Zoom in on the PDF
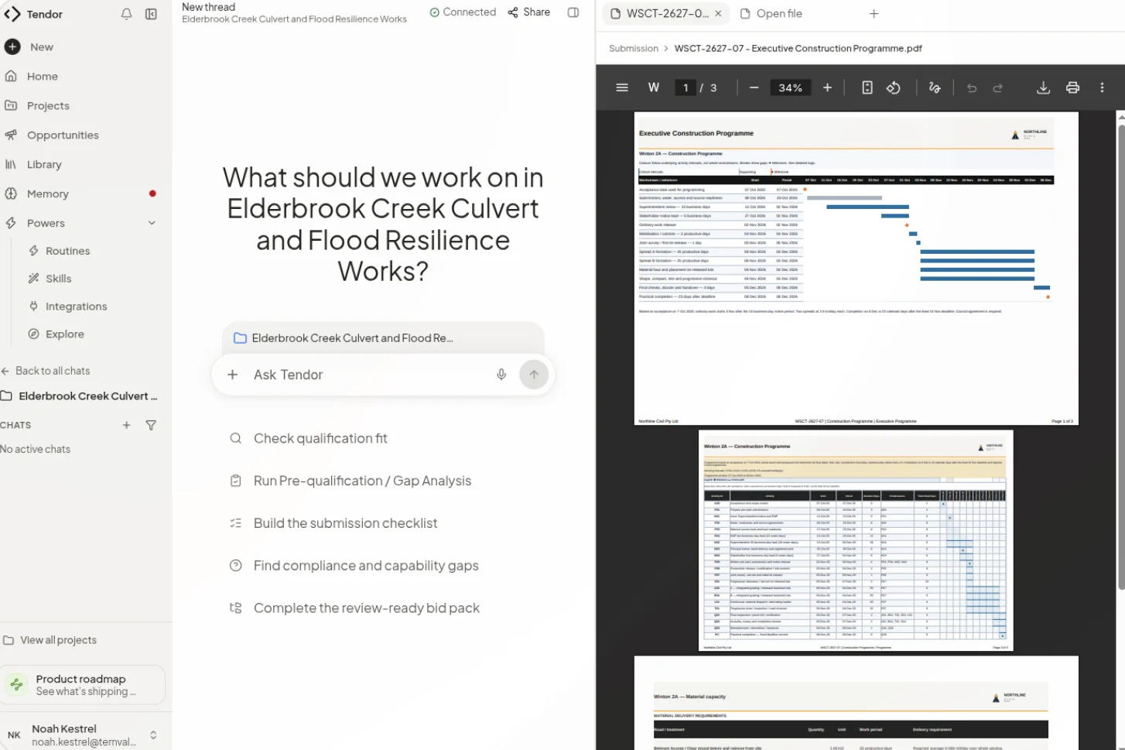 [827, 87]
